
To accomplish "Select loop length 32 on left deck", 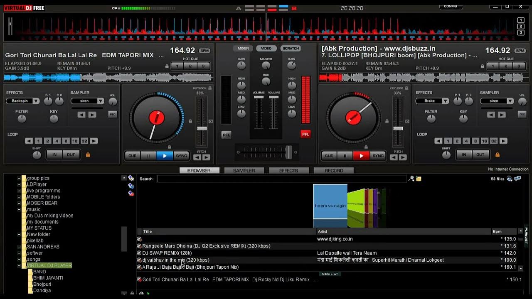I will pos(84,141).
